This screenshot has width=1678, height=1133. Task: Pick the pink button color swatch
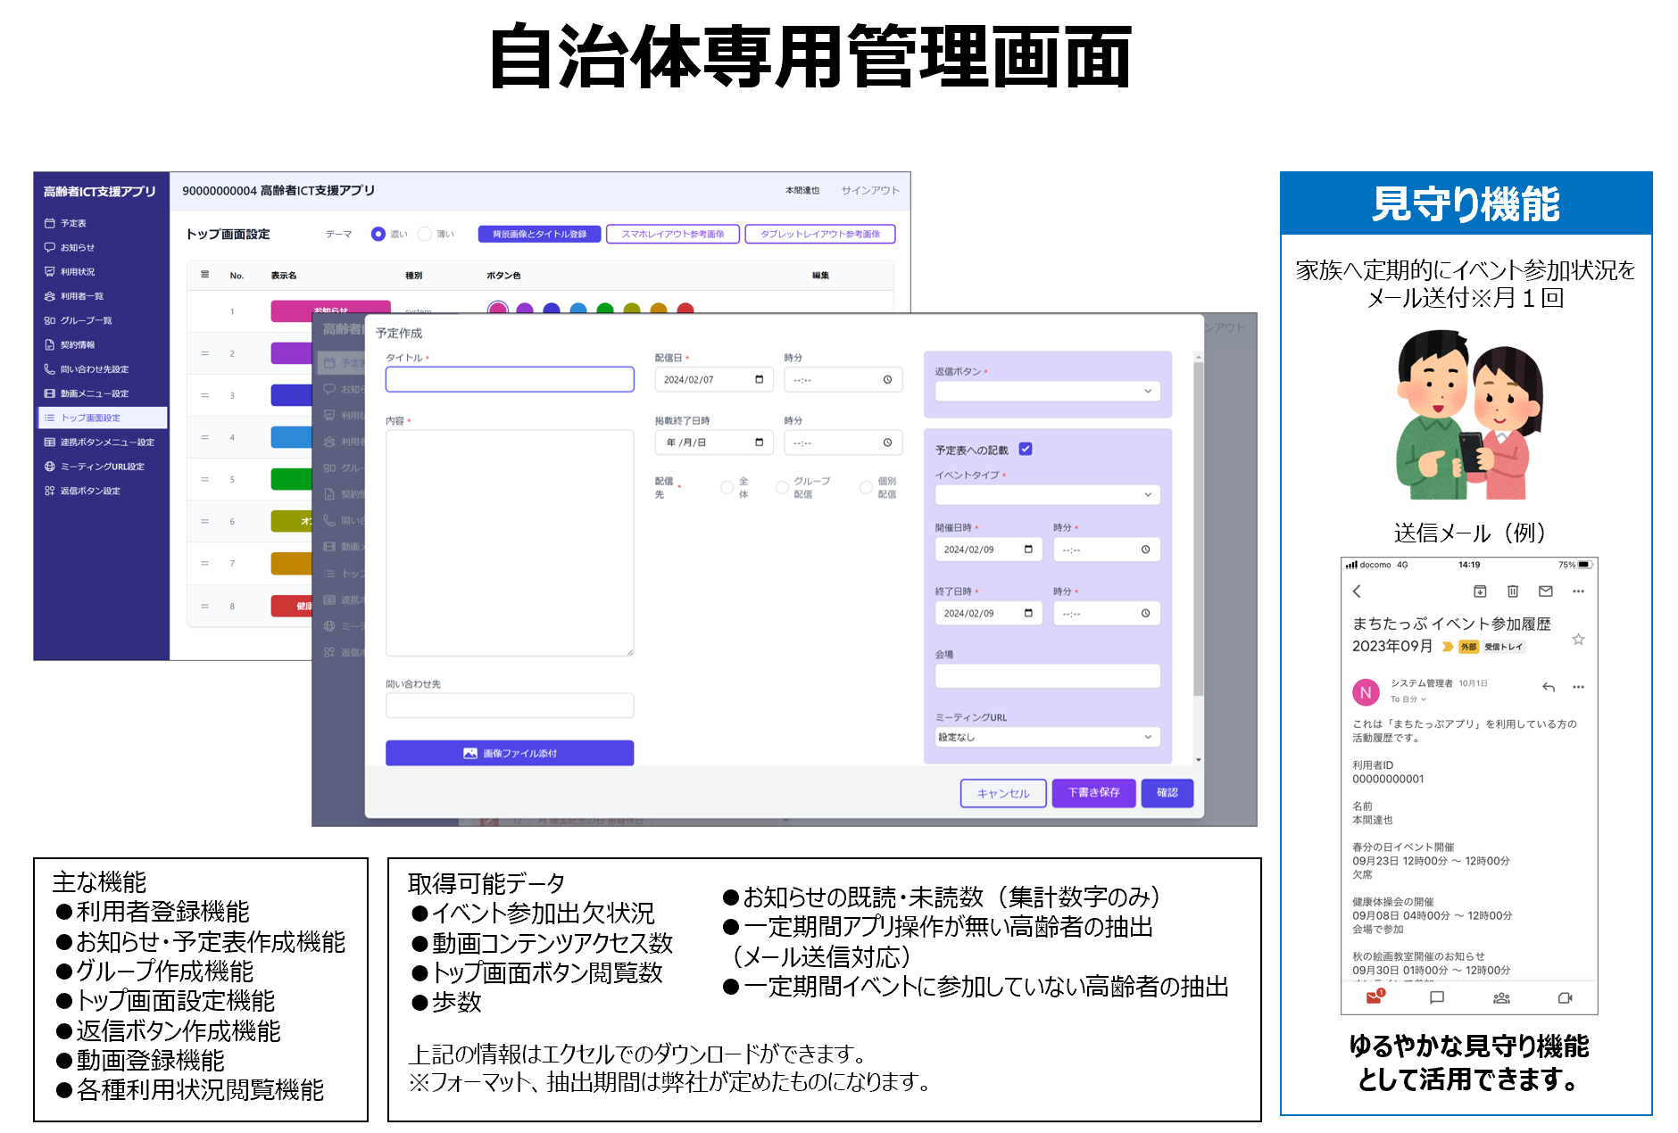[498, 309]
